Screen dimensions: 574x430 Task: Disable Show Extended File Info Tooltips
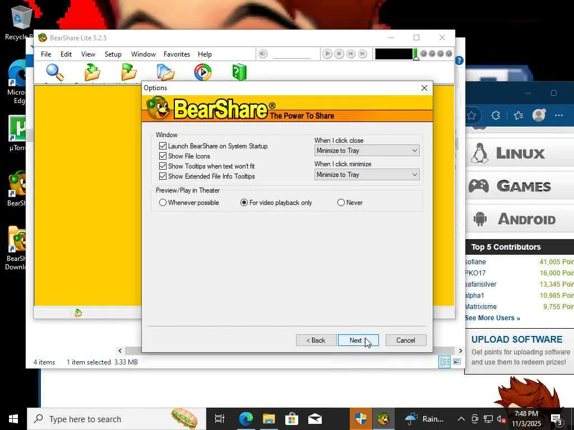point(163,176)
